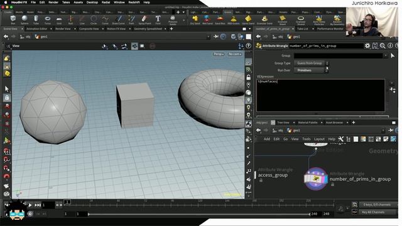Open the Redshift menu
The height and width of the screenshot is (226, 402).
click(134, 3)
